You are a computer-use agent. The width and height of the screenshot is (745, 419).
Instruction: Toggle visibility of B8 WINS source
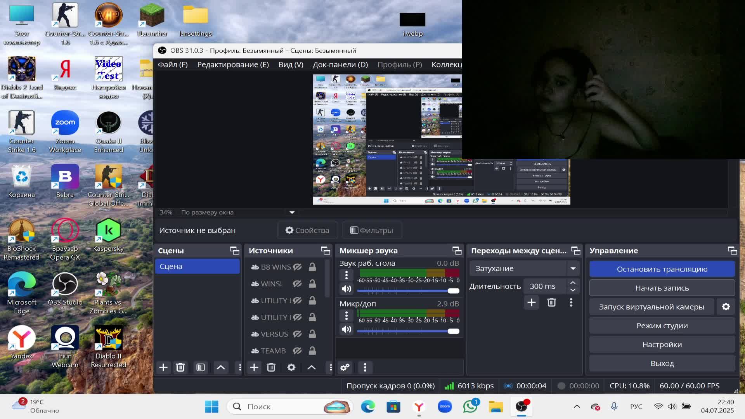pos(297,267)
